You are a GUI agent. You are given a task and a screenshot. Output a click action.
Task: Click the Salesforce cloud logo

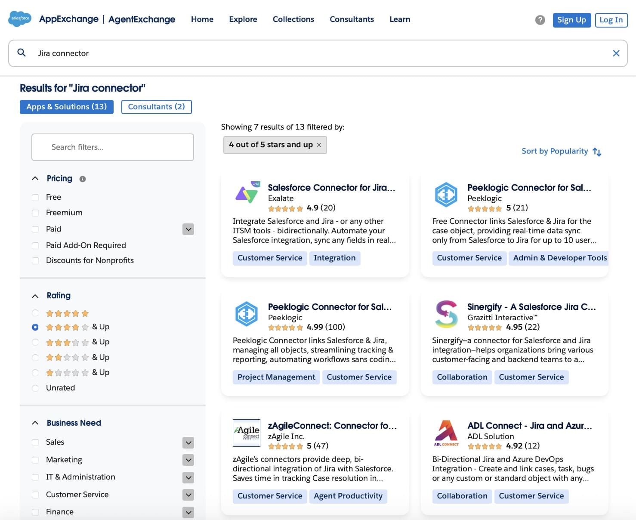pyautogui.click(x=19, y=19)
